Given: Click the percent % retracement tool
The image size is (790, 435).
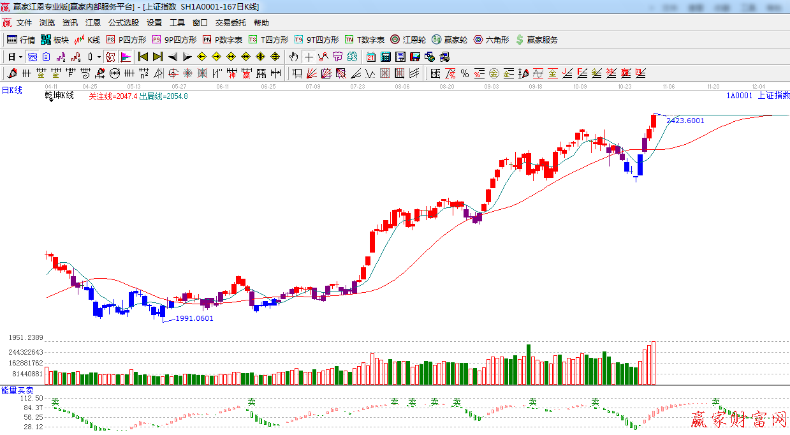Looking at the screenshot, I should [465, 73].
